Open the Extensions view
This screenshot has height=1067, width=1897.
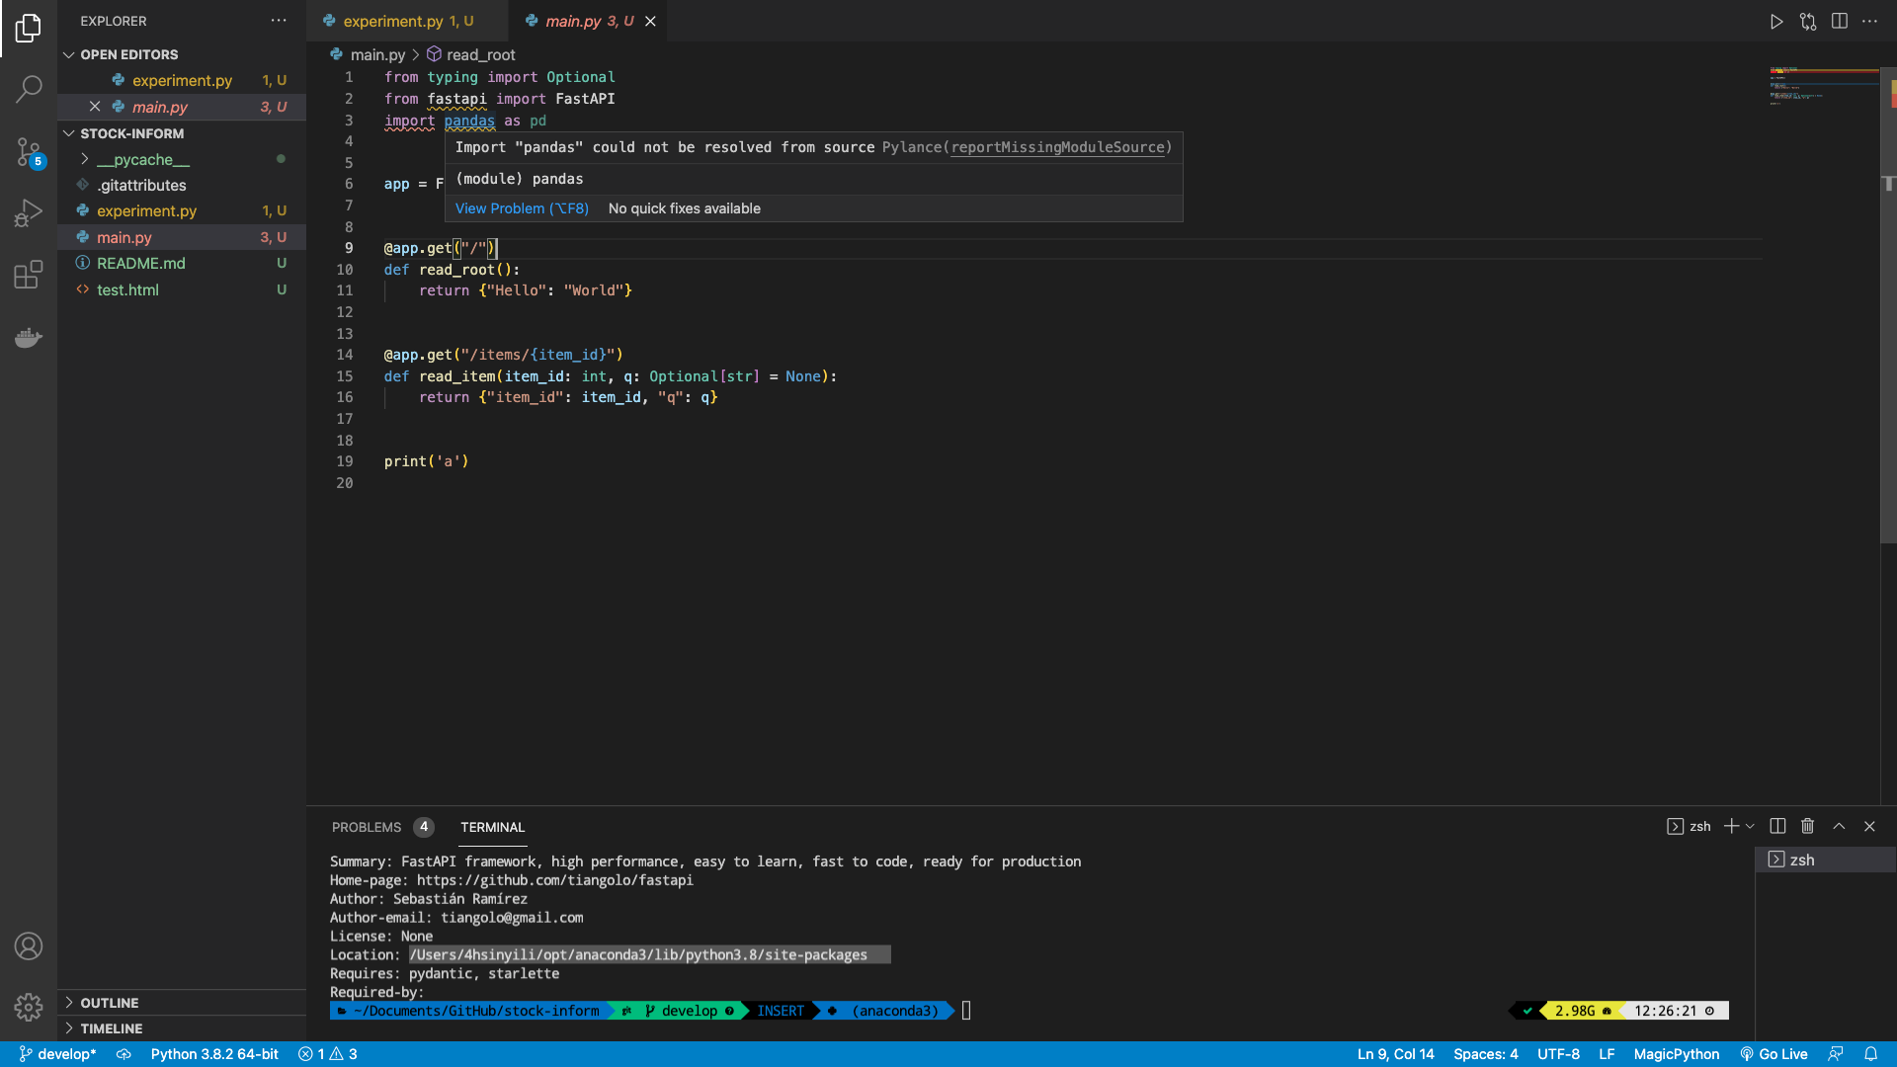29,274
